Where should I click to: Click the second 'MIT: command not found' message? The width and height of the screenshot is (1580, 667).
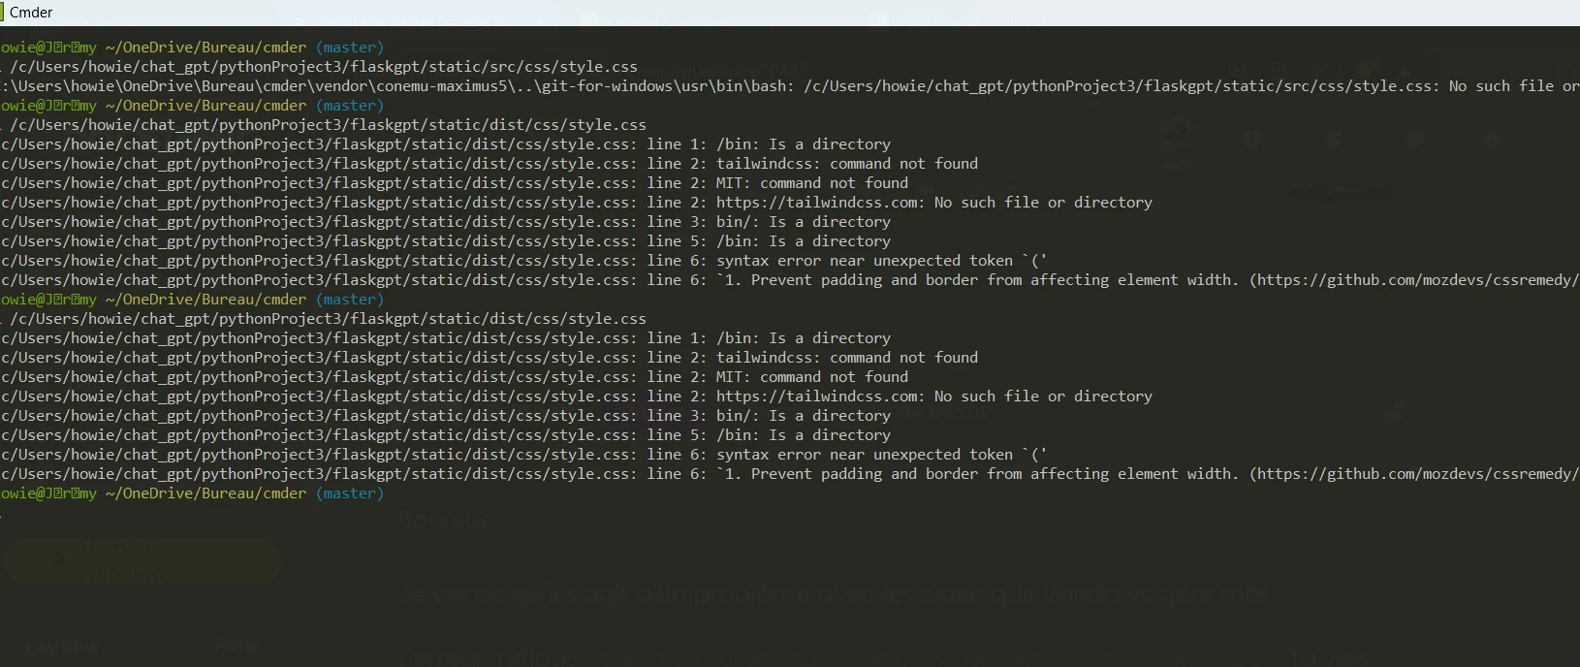click(812, 377)
